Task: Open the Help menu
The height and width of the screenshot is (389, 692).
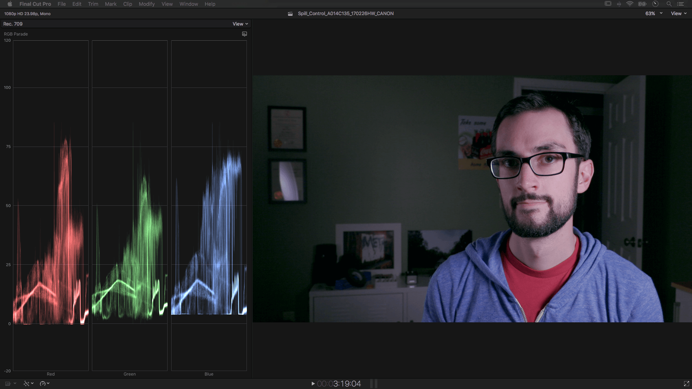Action: tap(210, 4)
